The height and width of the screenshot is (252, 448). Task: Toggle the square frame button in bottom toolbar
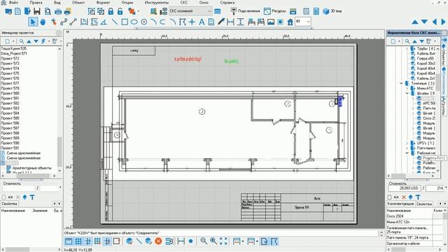(116, 241)
